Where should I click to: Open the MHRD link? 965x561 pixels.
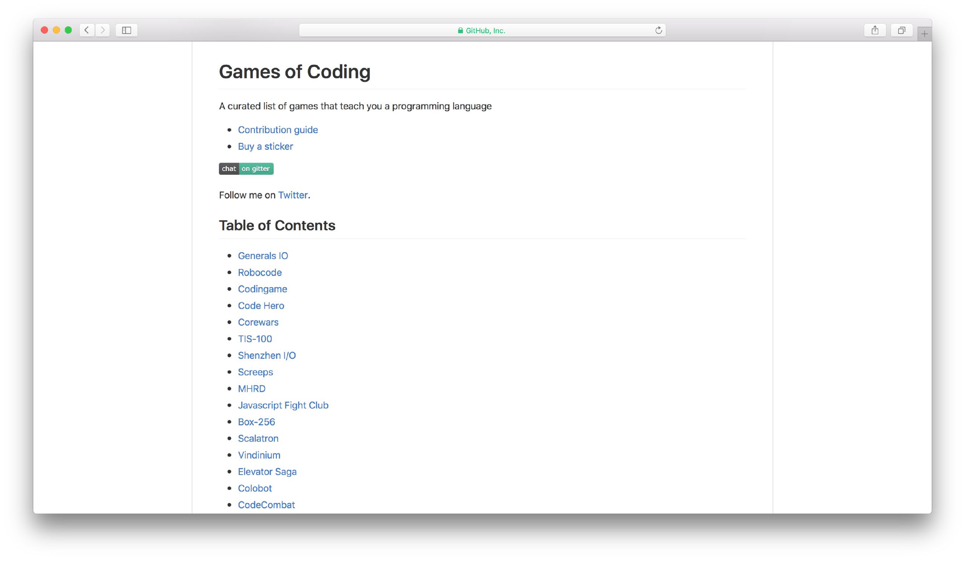252,389
